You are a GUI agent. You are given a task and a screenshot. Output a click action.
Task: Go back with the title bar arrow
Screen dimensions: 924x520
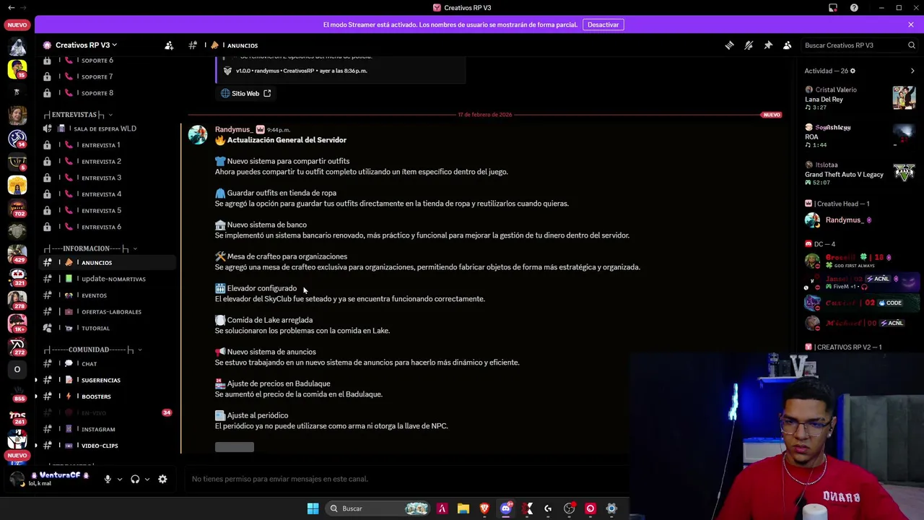click(11, 7)
